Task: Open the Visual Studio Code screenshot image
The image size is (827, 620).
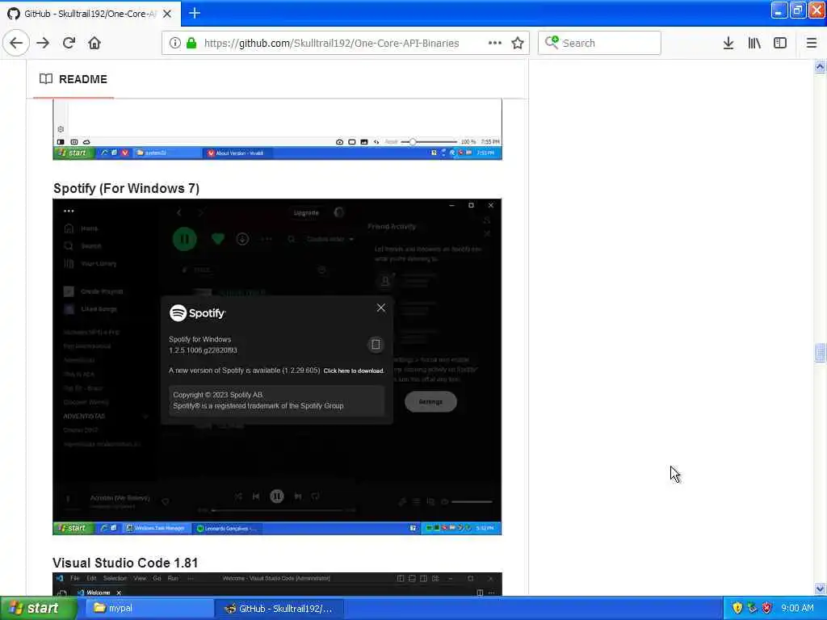Action: pos(277,584)
